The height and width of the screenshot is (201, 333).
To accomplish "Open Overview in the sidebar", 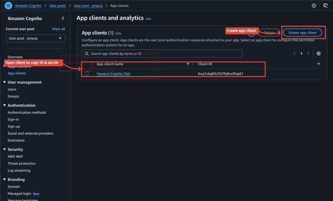I will click(x=15, y=57).
